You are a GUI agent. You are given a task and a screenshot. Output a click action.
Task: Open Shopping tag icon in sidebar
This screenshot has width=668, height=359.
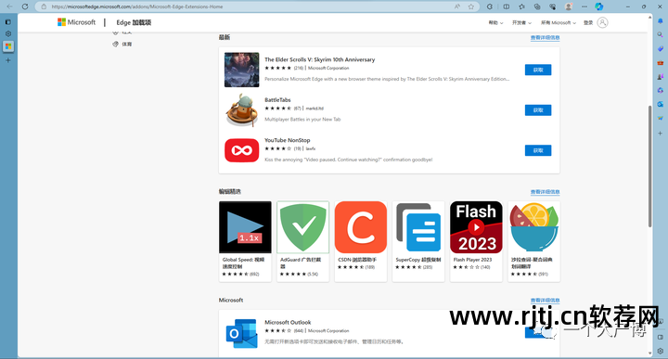pyautogui.click(x=661, y=48)
